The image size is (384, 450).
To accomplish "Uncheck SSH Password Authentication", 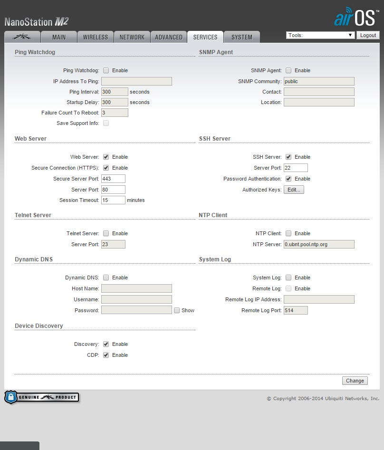I will [x=288, y=179].
